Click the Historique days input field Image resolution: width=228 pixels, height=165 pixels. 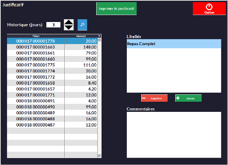coord(53,25)
